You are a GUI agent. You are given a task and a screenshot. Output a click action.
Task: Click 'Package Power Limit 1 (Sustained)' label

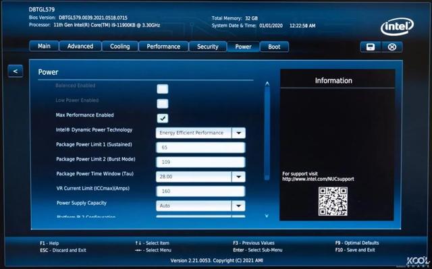(x=94, y=144)
